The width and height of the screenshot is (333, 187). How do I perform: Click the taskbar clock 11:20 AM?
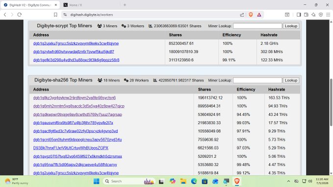[x=322, y=181]
